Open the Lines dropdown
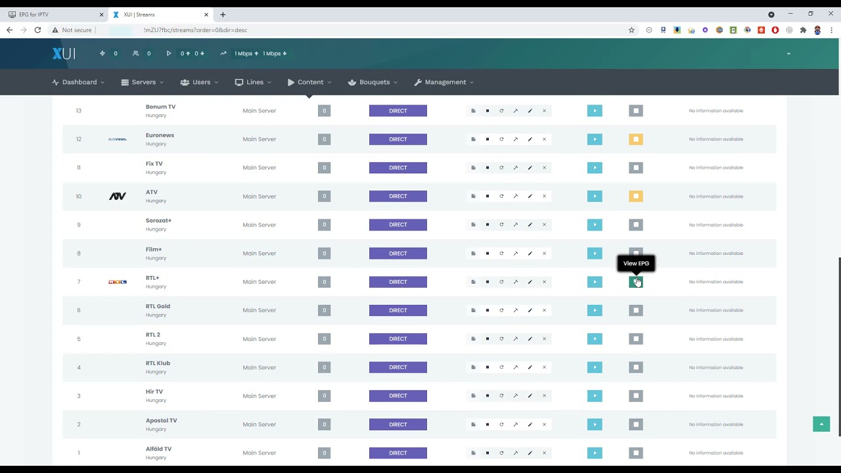Viewport: 841px width, 473px height. [253, 82]
